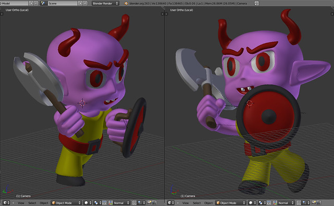Open Object menu in right viewport header
The image size is (334, 206).
(209, 203)
